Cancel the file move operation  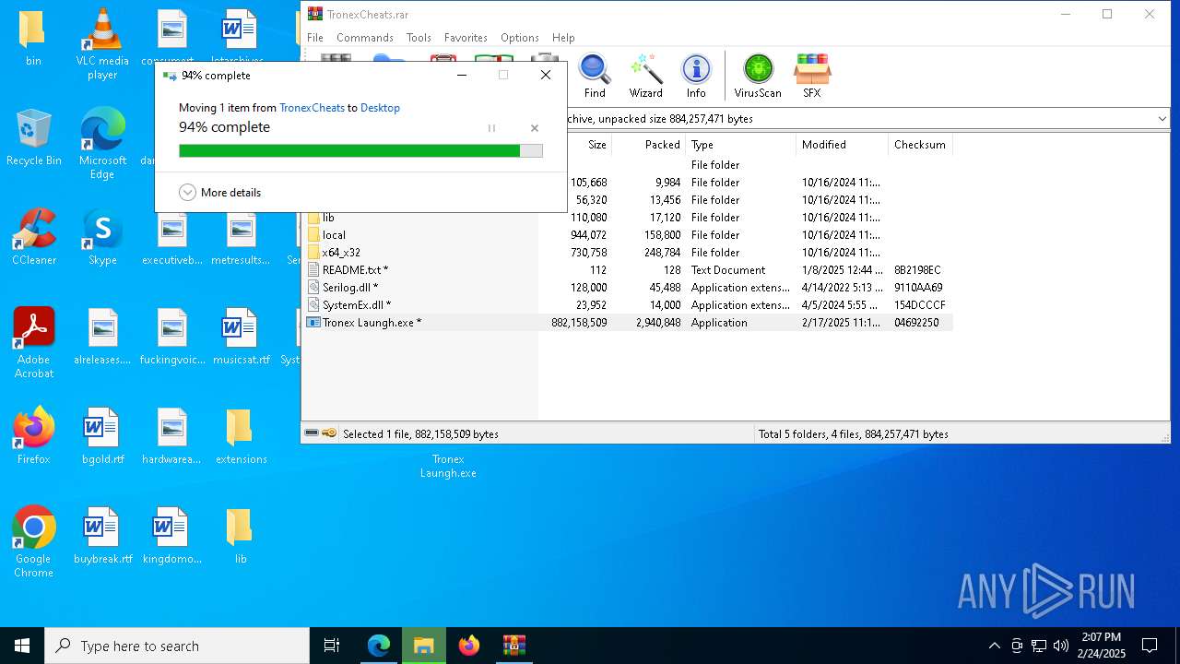tap(535, 128)
